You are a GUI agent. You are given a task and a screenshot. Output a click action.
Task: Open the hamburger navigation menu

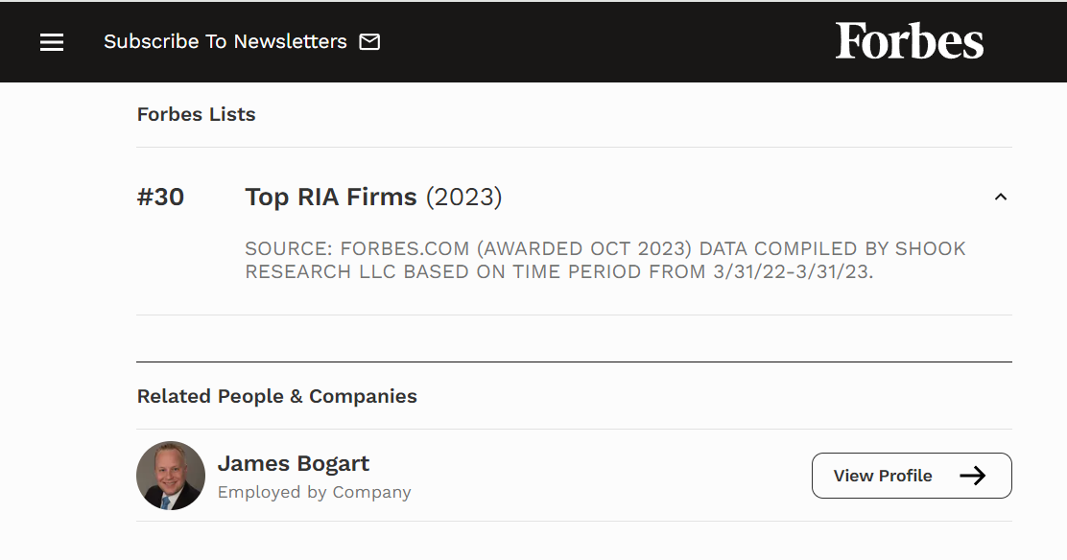click(x=52, y=42)
